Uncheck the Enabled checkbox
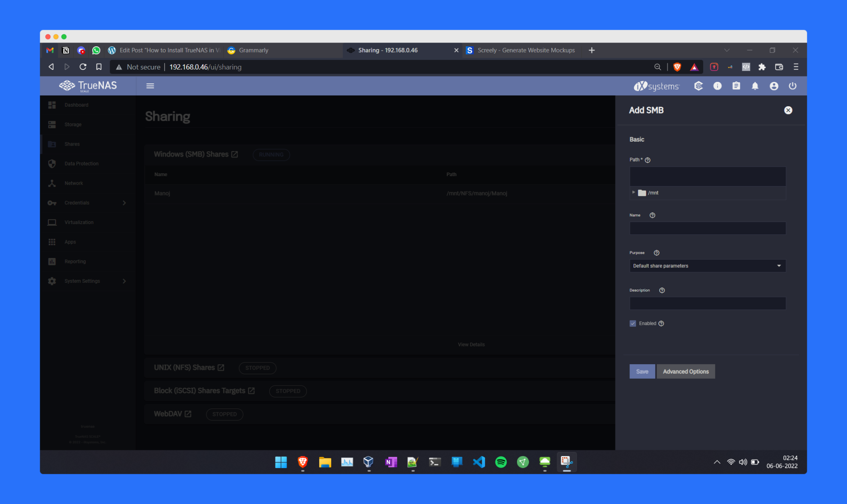Viewport: 847px width, 504px height. [x=633, y=323]
